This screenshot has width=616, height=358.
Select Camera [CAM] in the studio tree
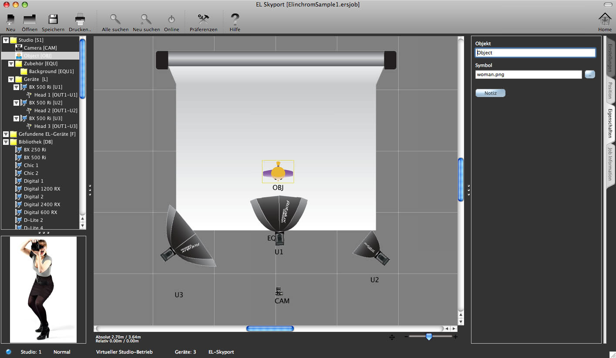(40, 48)
